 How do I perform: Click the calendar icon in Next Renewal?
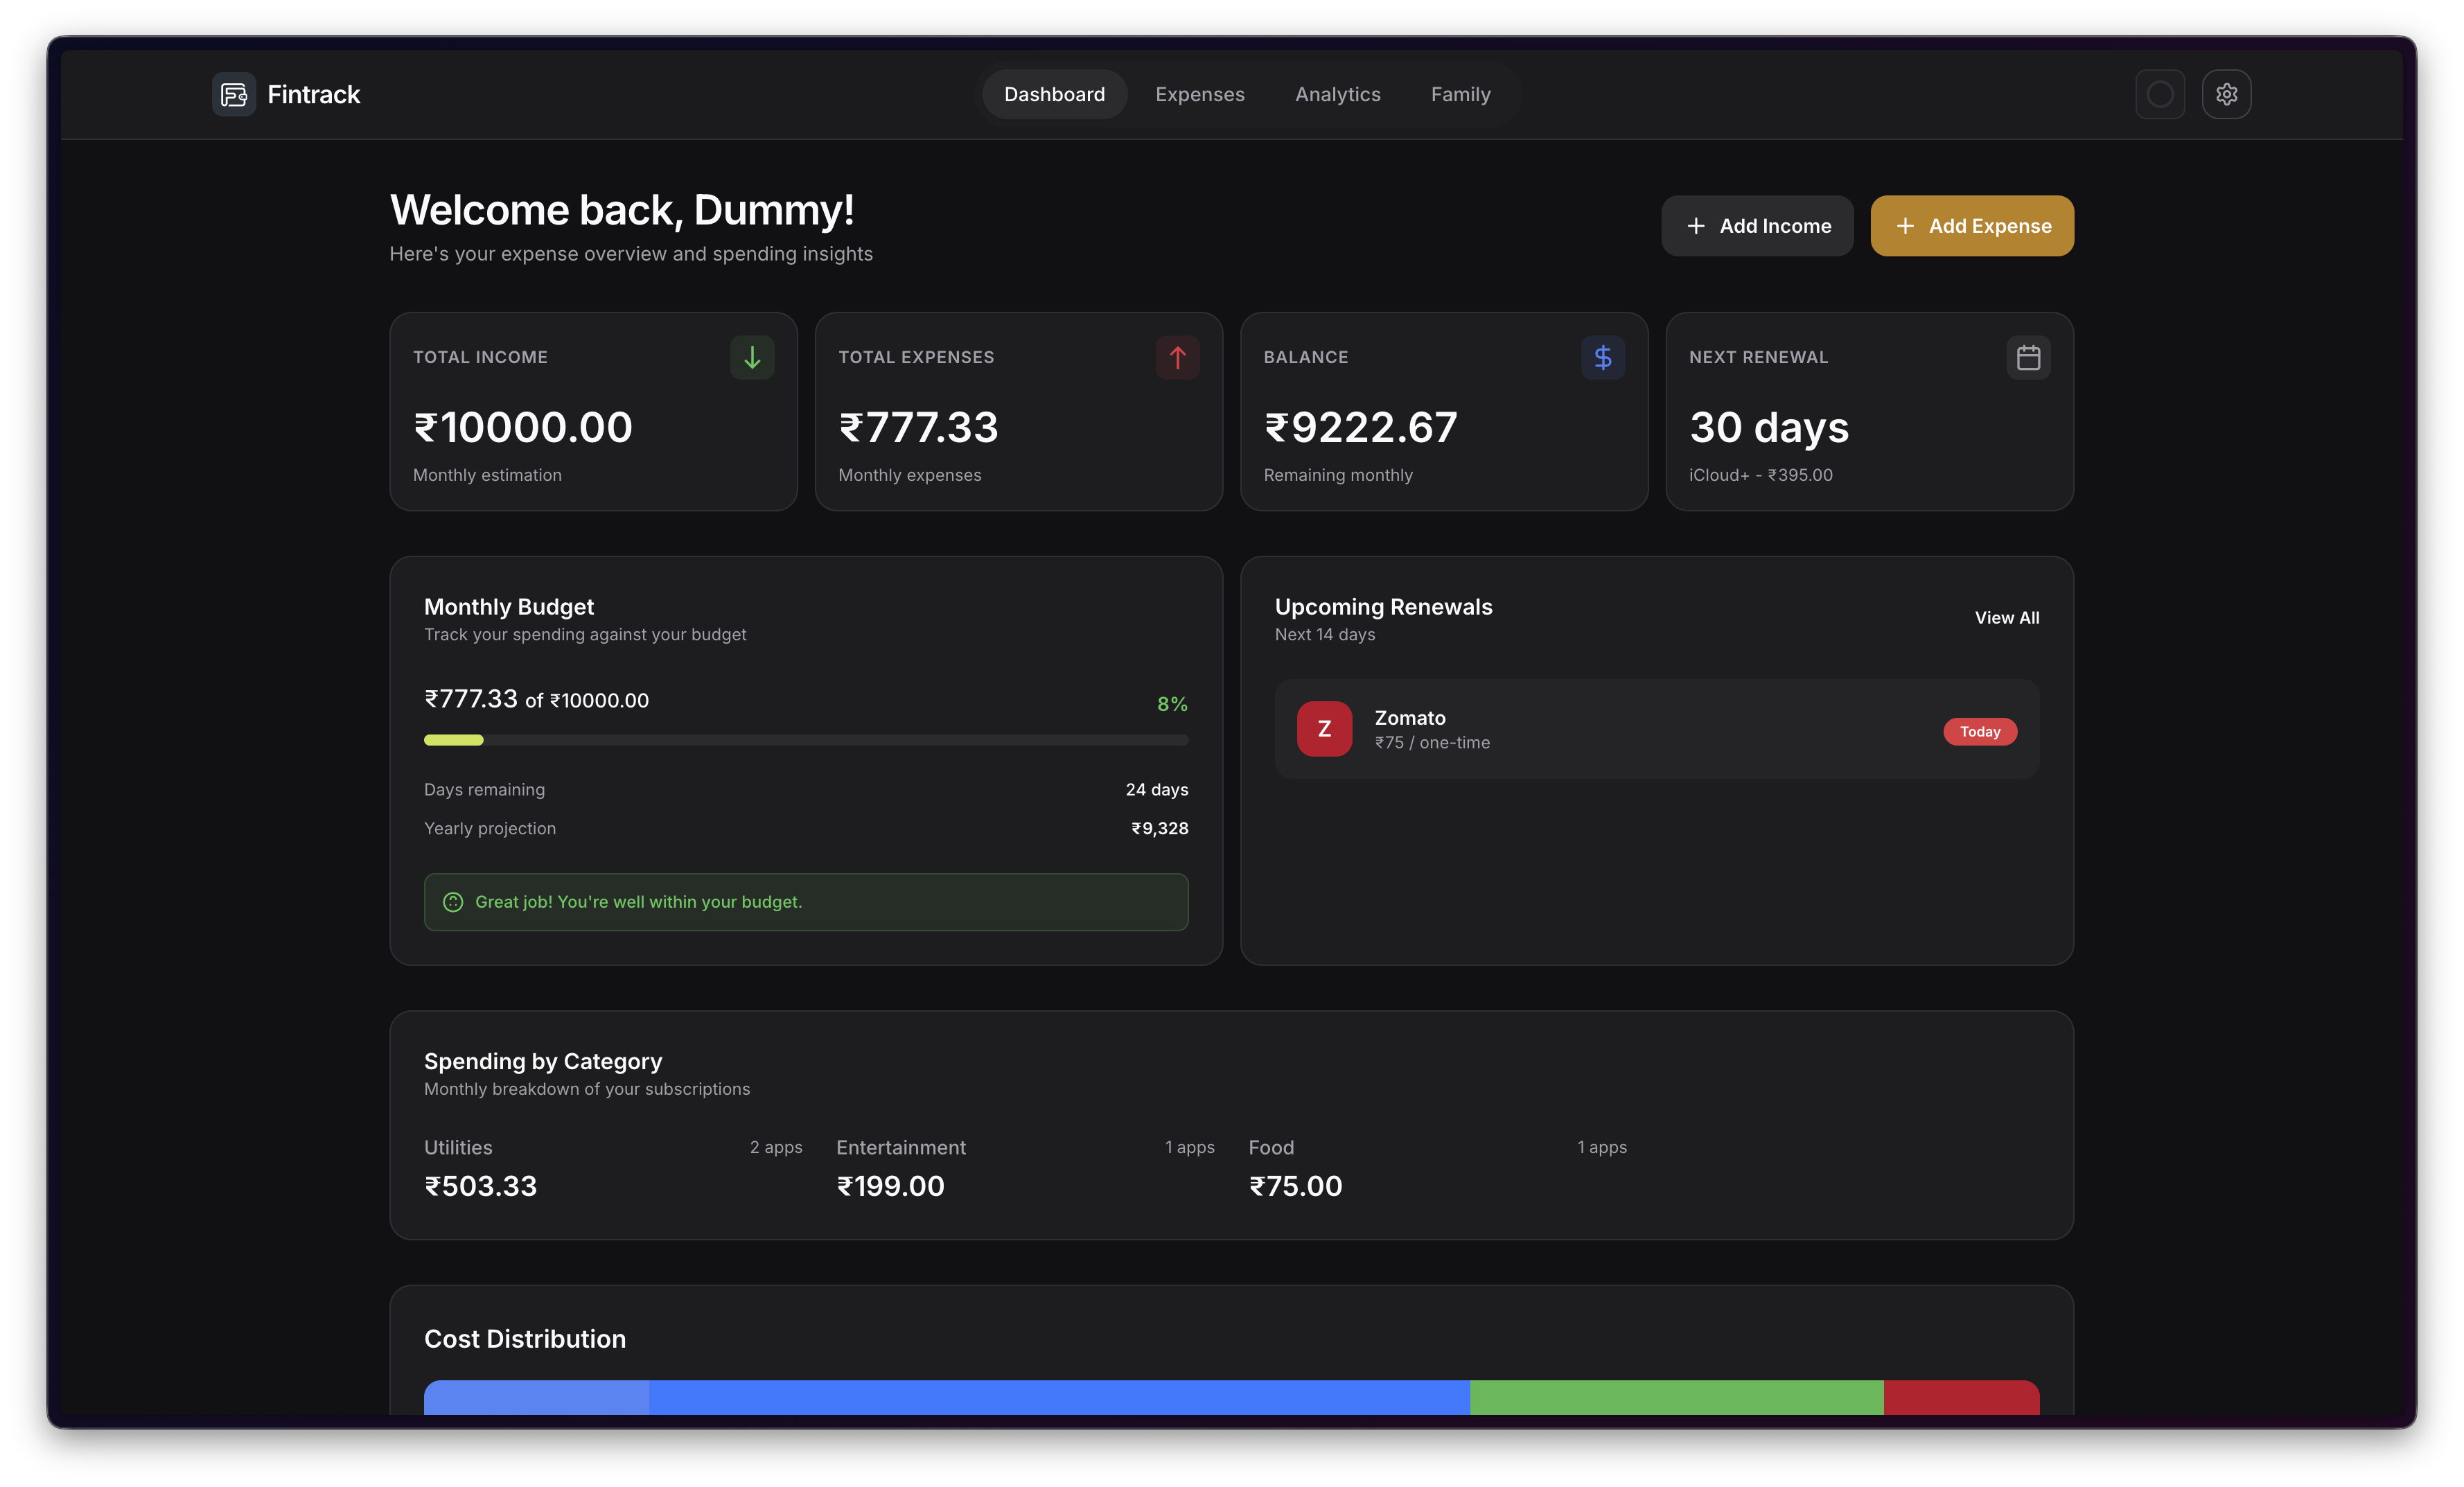(x=2028, y=357)
